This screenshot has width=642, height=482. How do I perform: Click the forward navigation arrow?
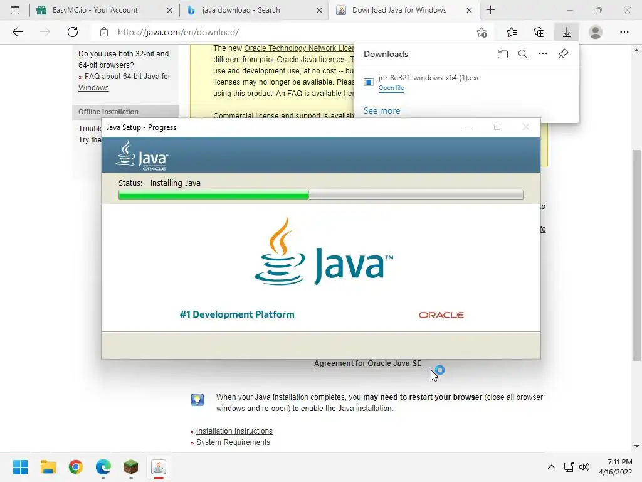[45, 32]
